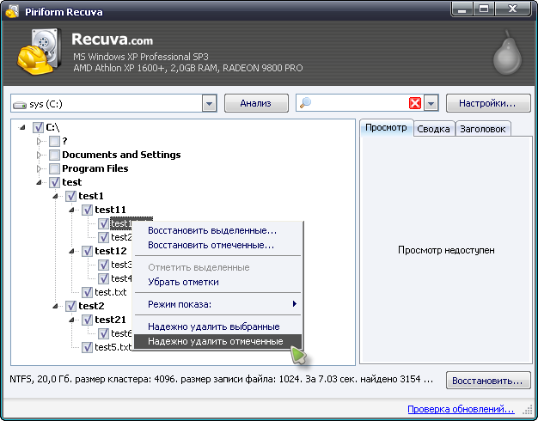Check the Program Files checkbox
This screenshot has width=538, height=421.
tap(54, 168)
